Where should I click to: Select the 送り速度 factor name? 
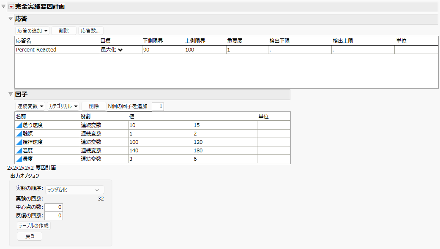tap(33, 125)
